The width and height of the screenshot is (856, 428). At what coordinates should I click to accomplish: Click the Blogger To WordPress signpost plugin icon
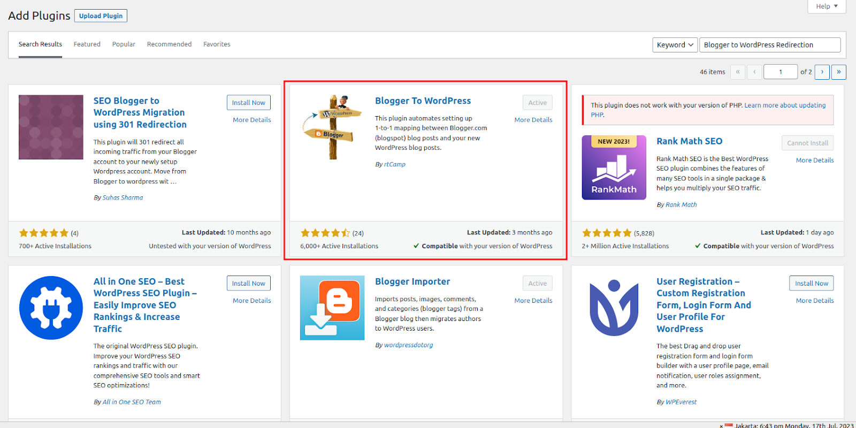click(332, 127)
